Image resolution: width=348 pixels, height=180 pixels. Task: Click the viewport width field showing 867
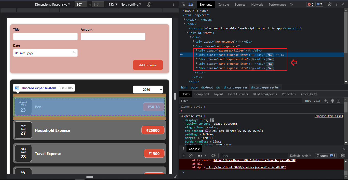[x=81, y=4]
